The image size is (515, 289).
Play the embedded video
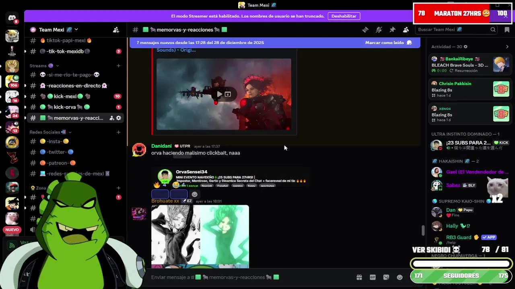click(219, 94)
